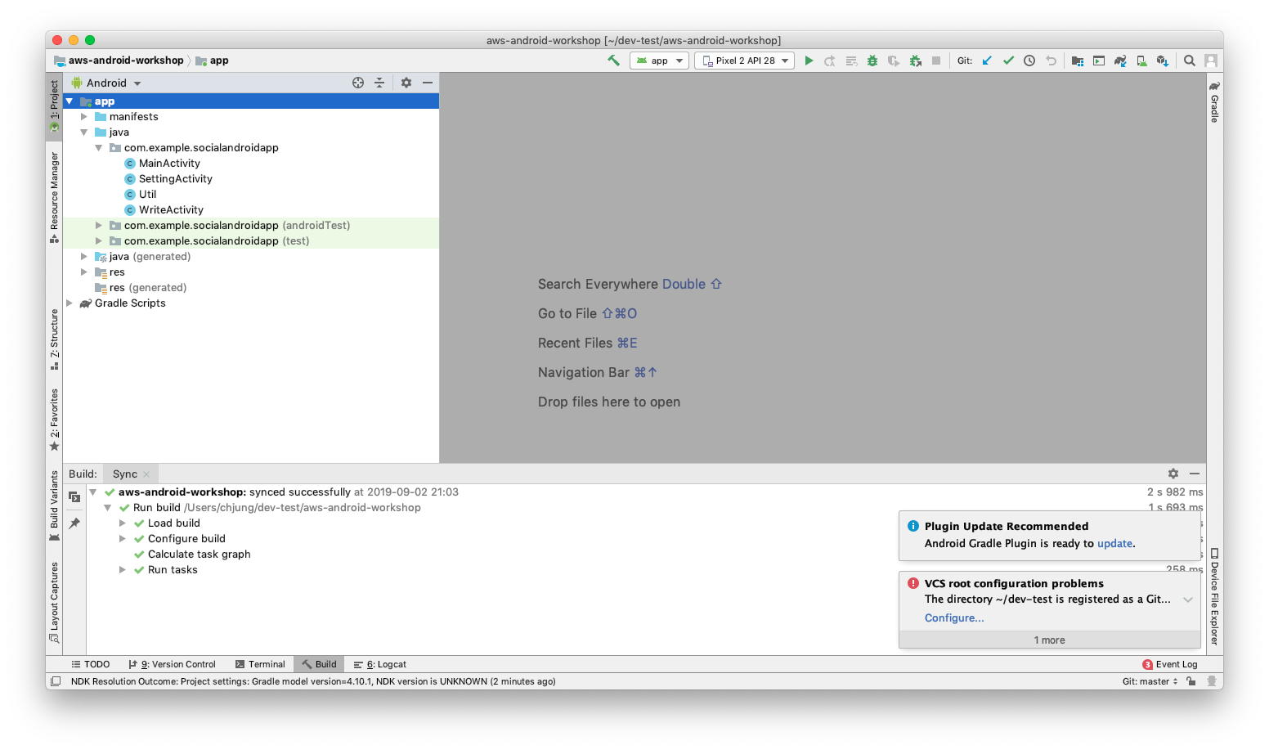
Task: Open Project Structure icon in toolbar
Action: pyautogui.click(x=1078, y=61)
